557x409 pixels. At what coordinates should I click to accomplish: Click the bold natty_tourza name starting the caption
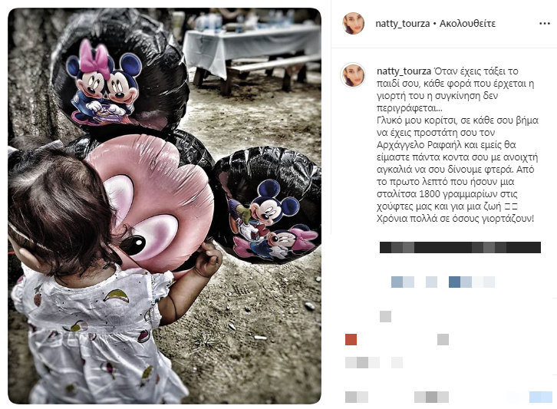404,71
